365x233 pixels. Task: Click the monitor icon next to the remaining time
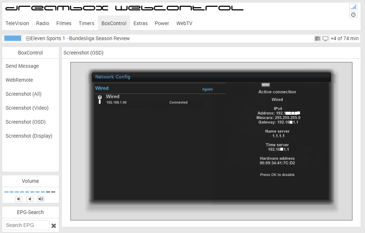325,39
